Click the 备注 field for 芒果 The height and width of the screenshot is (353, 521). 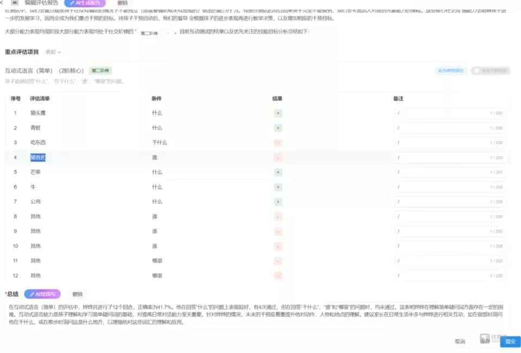point(450,172)
